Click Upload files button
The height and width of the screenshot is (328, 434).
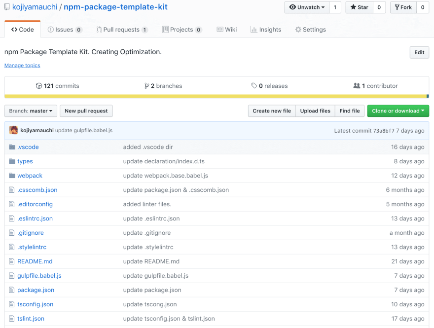[315, 110]
